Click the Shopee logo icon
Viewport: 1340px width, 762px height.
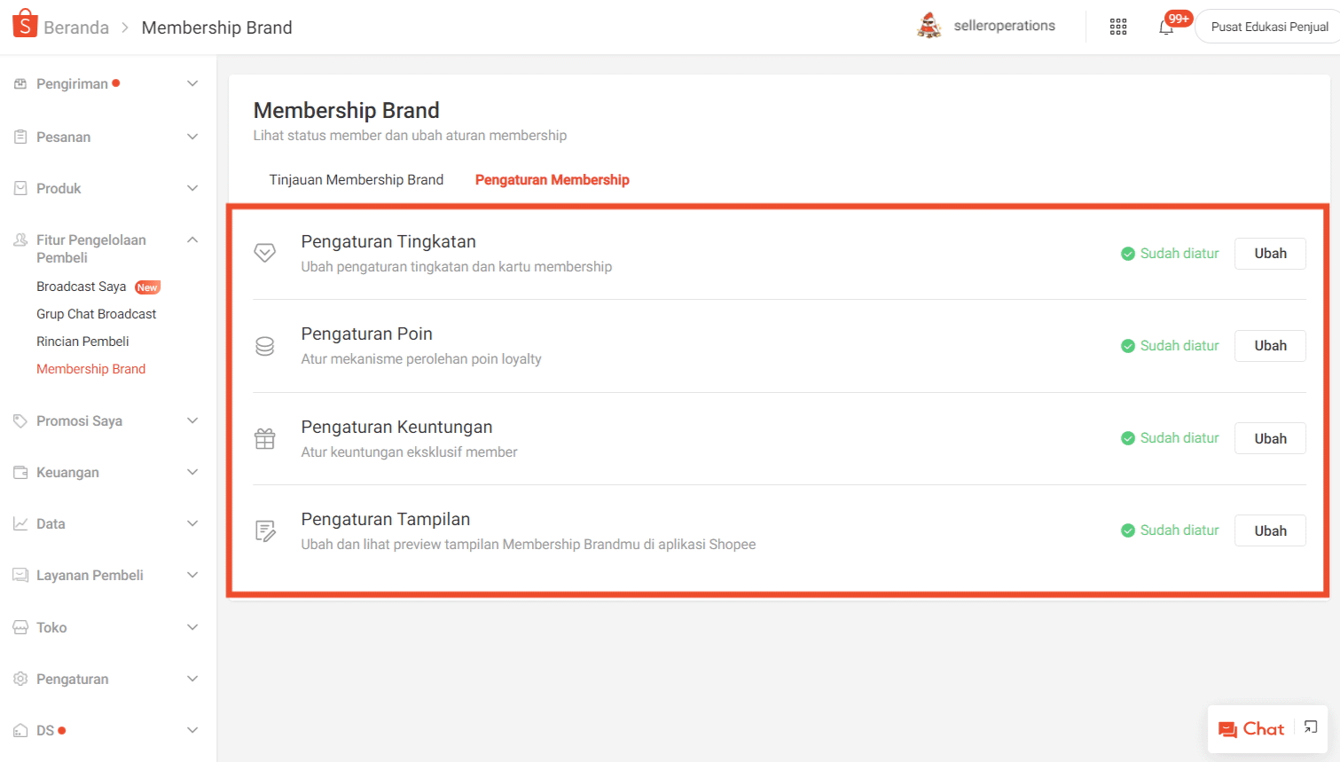pyautogui.click(x=25, y=25)
